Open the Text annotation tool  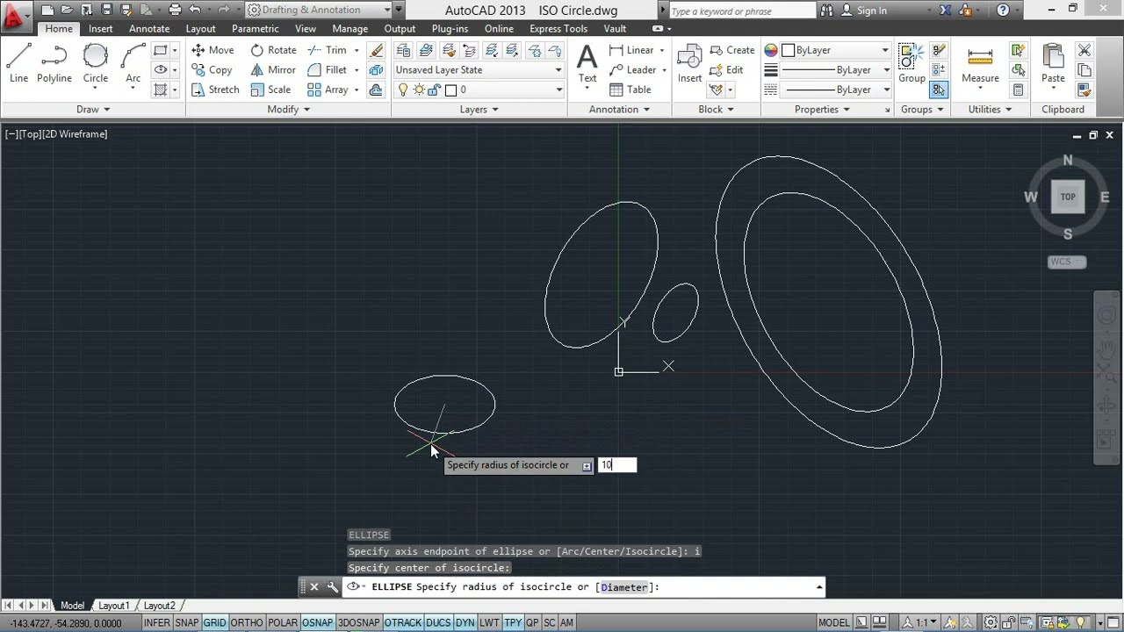point(587,63)
